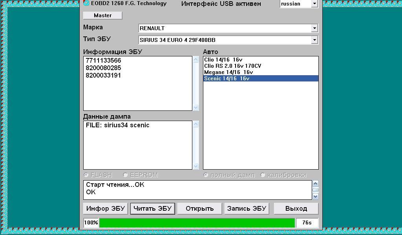Expand the Тип ЭБУ dropdown arrow
Screen dimensions: 402x235
point(314,40)
